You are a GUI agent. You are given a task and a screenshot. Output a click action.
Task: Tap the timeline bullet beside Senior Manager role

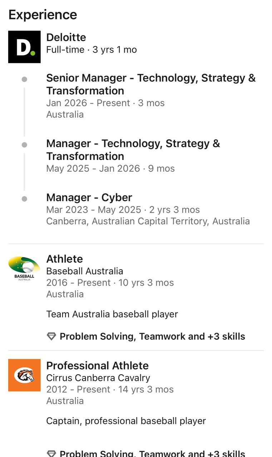[24, 79]
